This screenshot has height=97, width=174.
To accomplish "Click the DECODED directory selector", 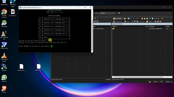I will tap(117, 19).
